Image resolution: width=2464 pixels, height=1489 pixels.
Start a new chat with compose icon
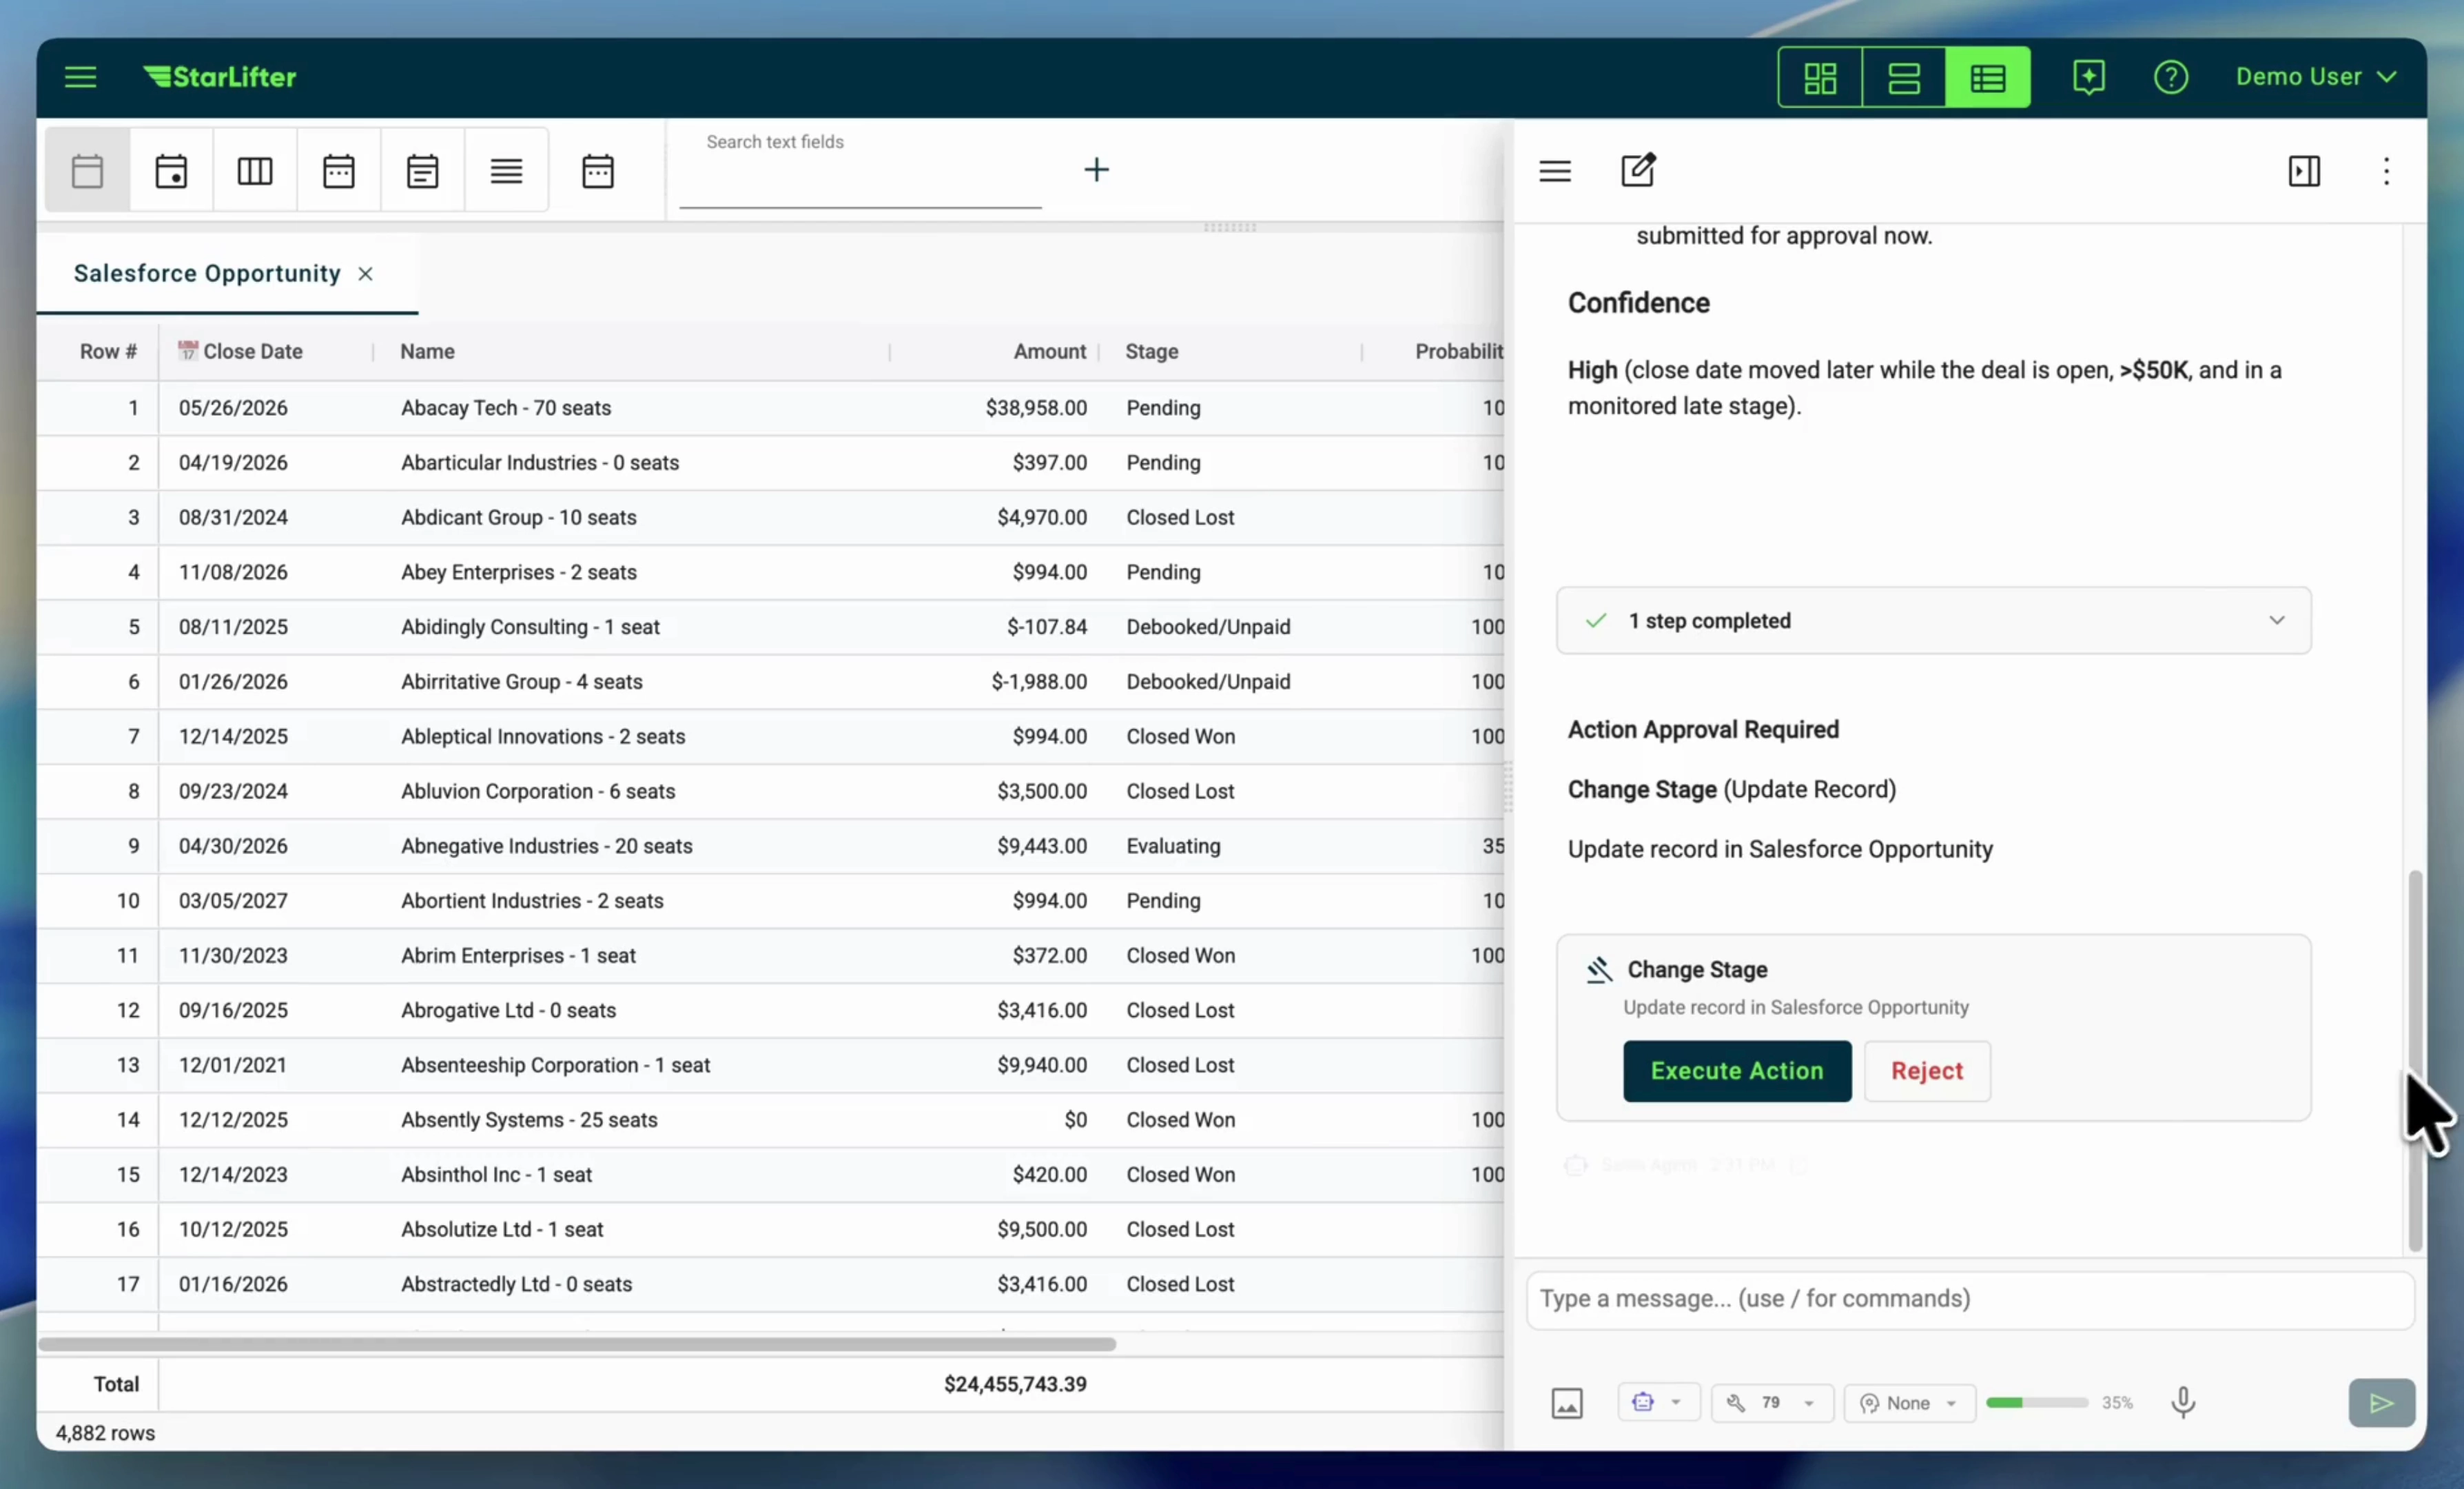click(1637, 170)
